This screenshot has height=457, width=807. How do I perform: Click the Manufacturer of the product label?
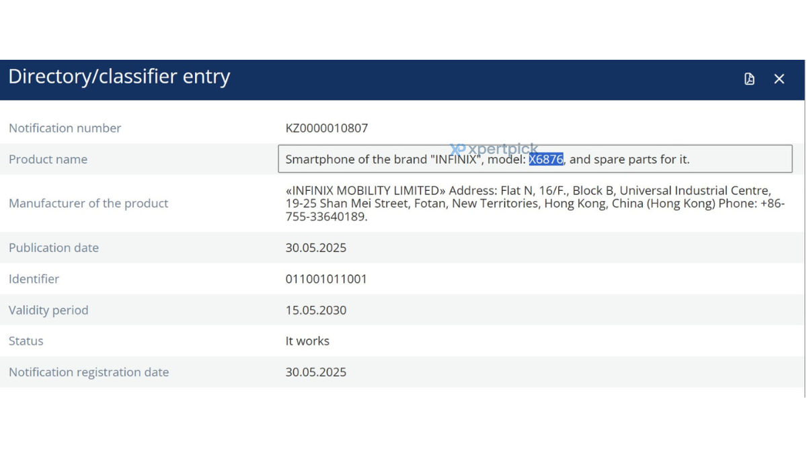(x=89, y=203)
